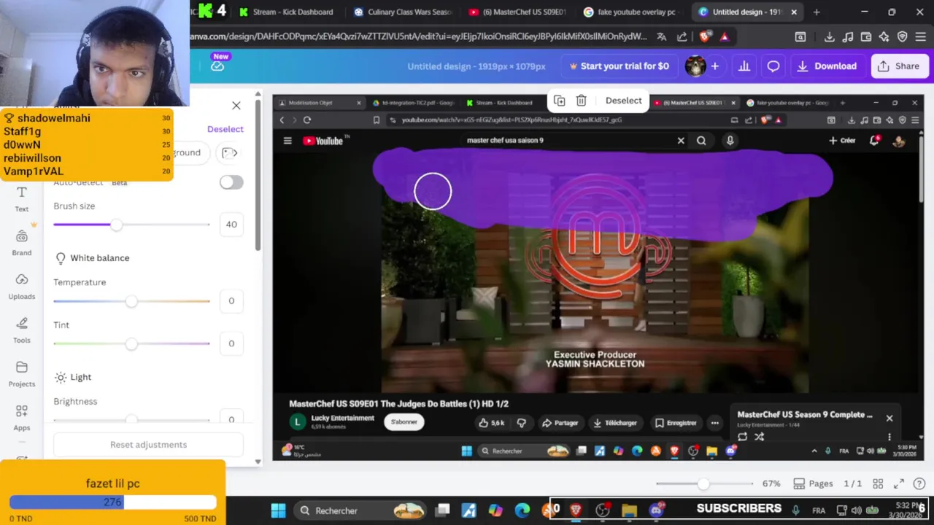934x525 pixels.
Task: Click the Temperature value field
Action: pyautogui.click(x=231, y=301)
